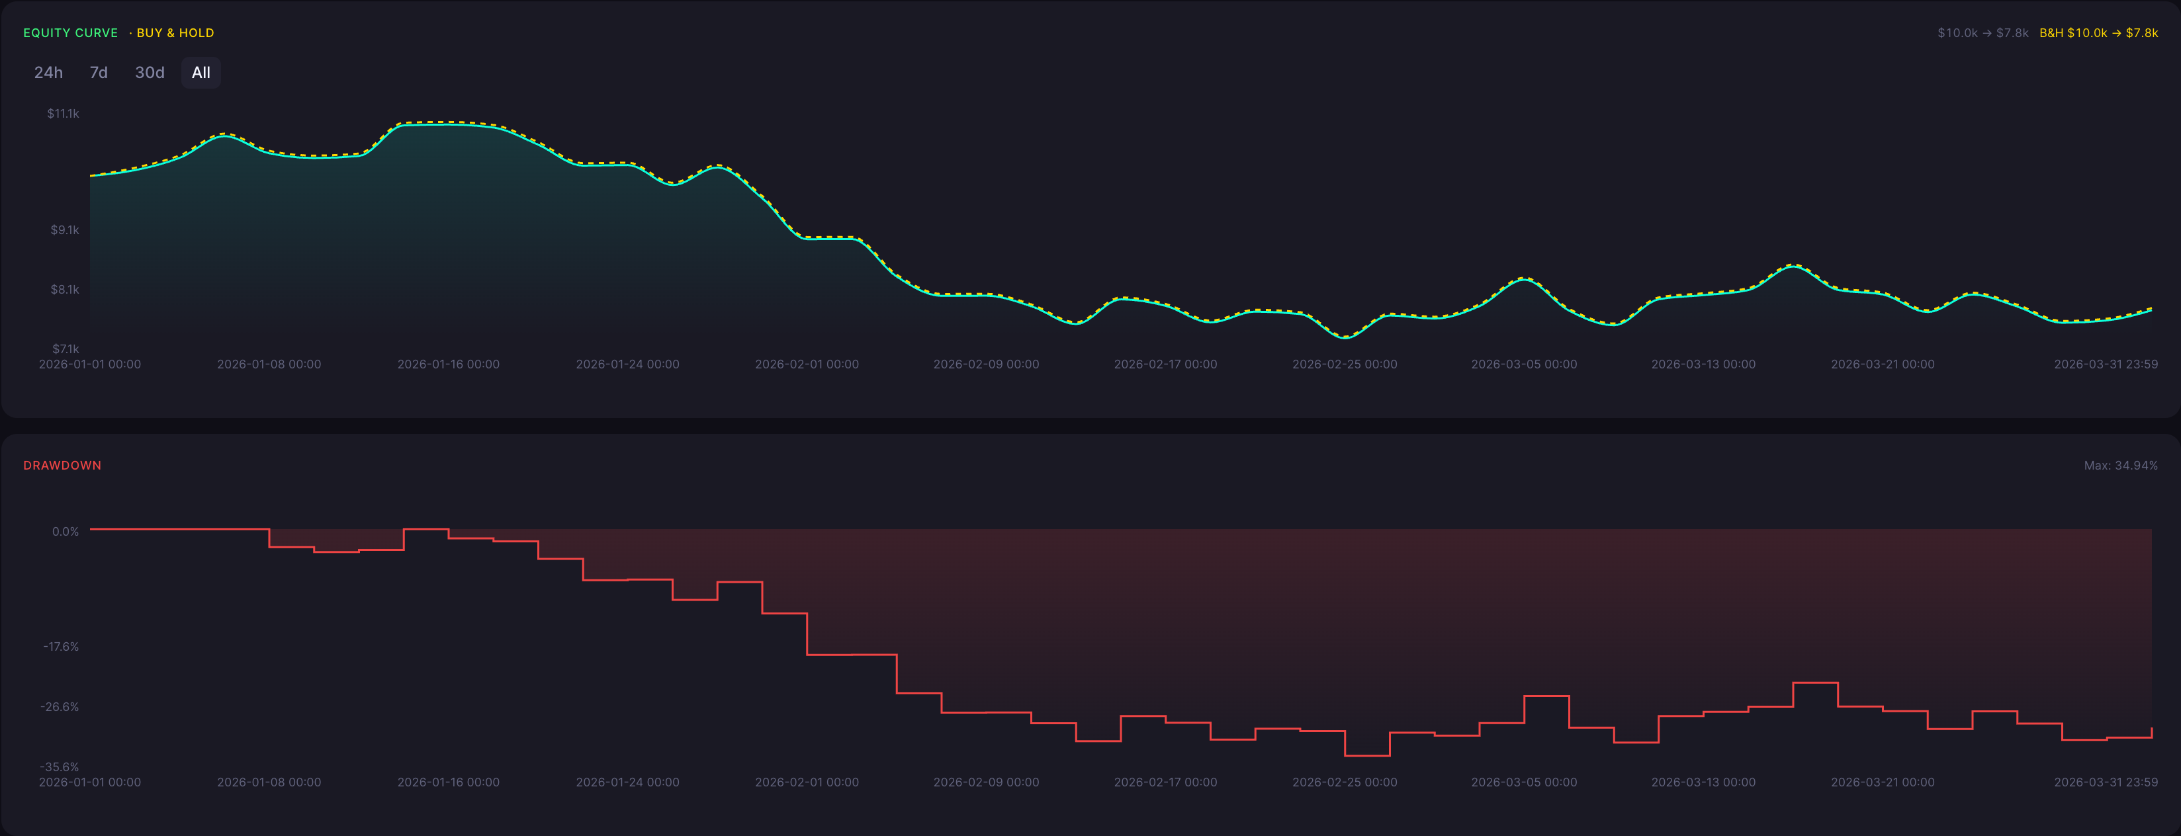
Task: Click drawdown chart date 2026-01-24 00:00
Action: click(627, 782)
